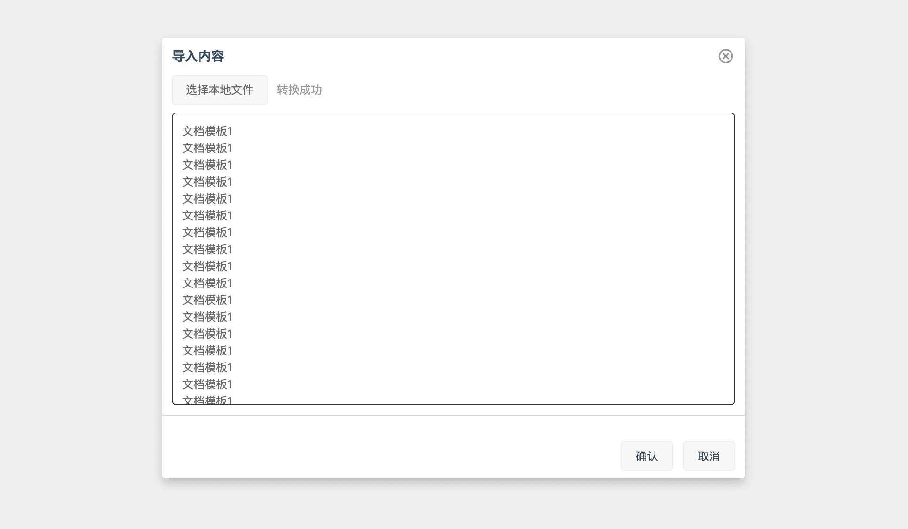Place cursor on third 文档模板1 line
Image resolution: width=908 pixels, height=529 pixels.
pos(207,165)
